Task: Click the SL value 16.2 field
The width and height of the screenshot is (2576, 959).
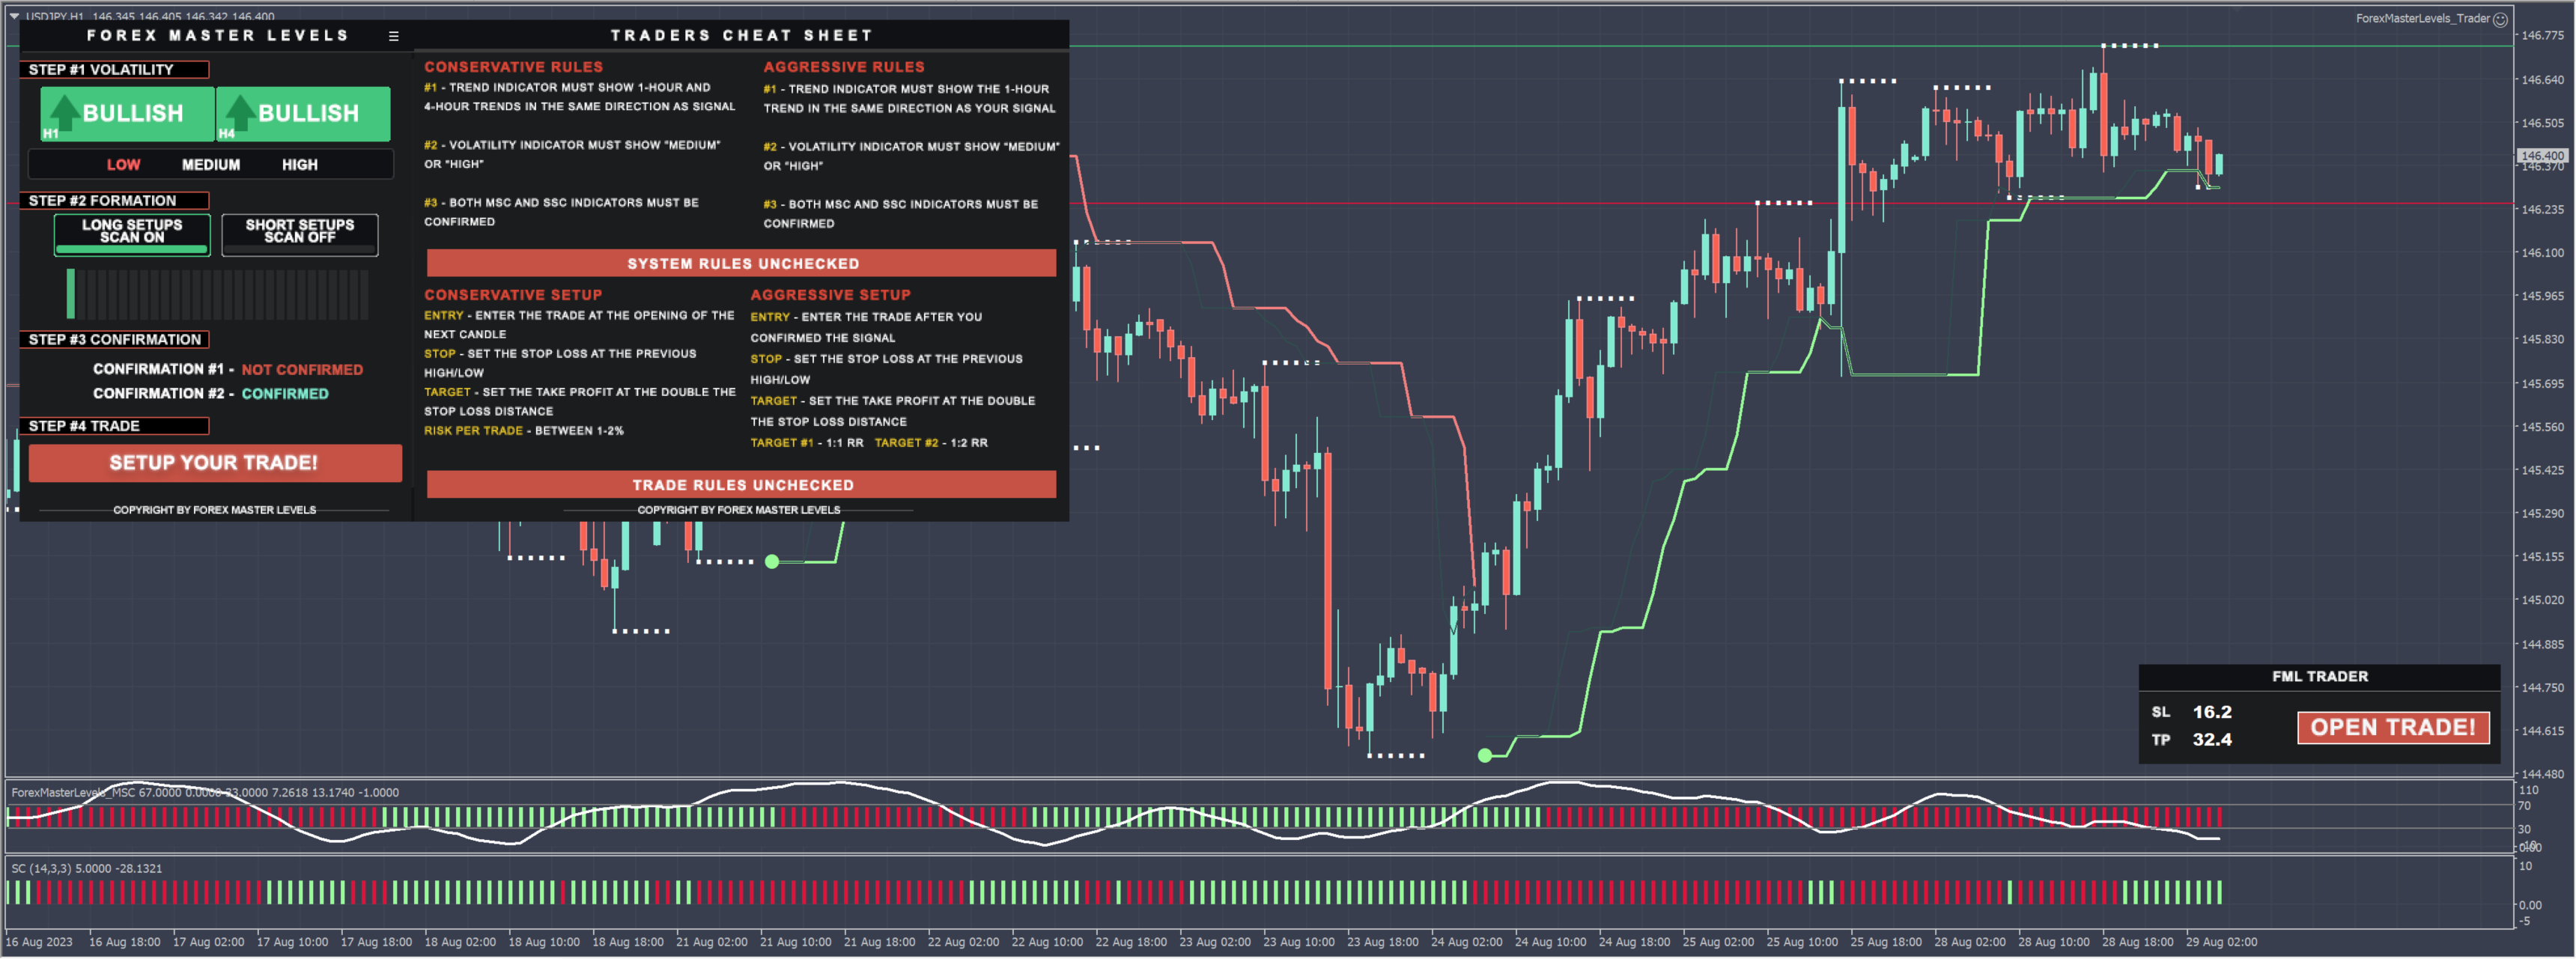Action: 2212,713
